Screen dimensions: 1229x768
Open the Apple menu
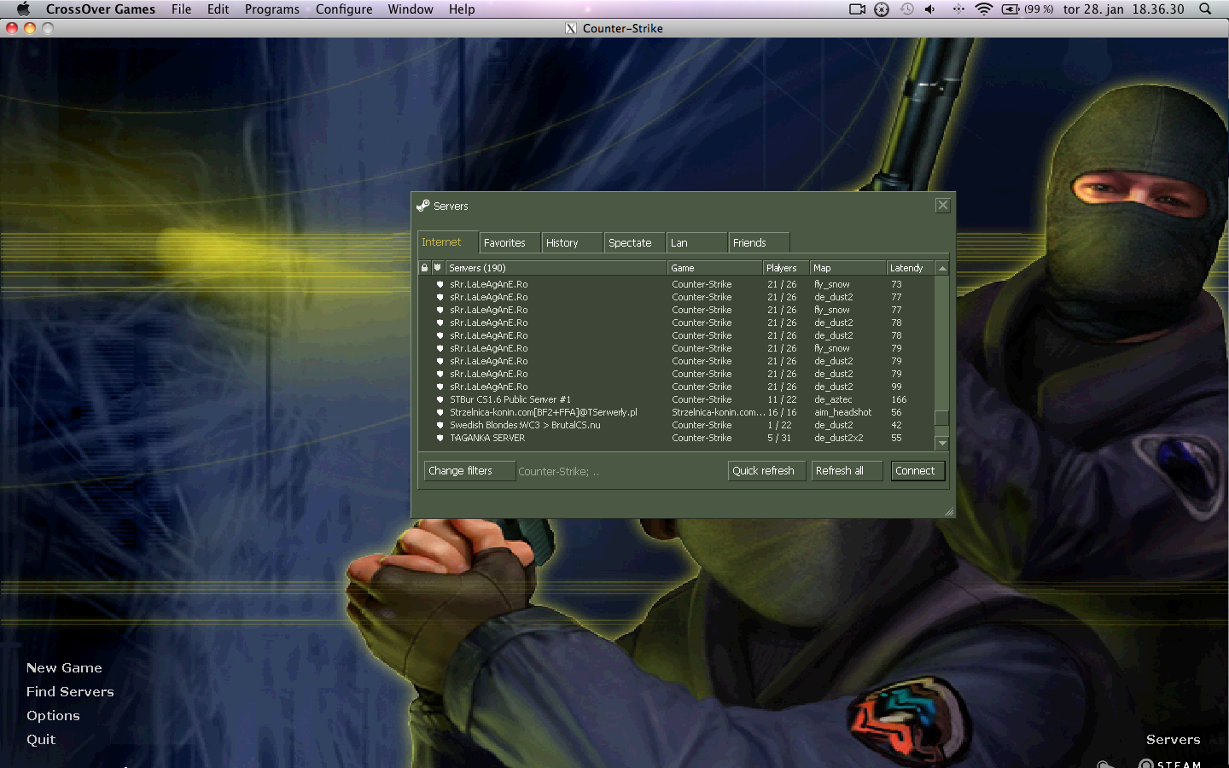point(23,9)
